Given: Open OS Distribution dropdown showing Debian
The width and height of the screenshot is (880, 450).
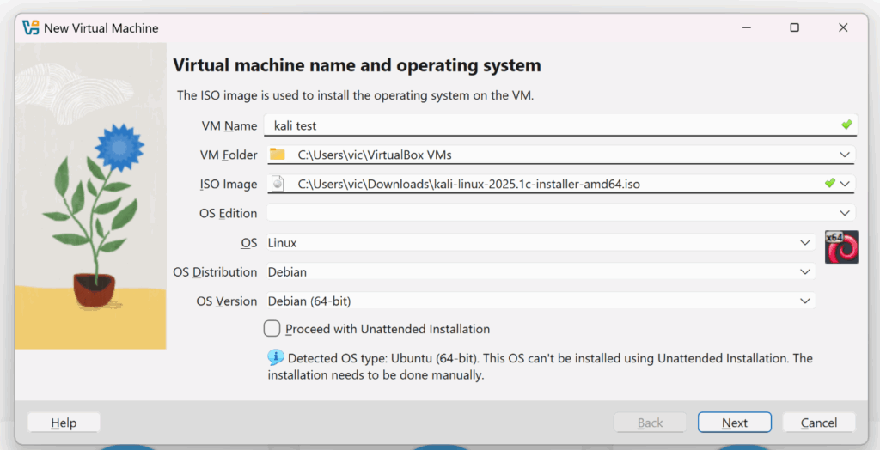Looking at the screenshot, I should tap(805, 272).
